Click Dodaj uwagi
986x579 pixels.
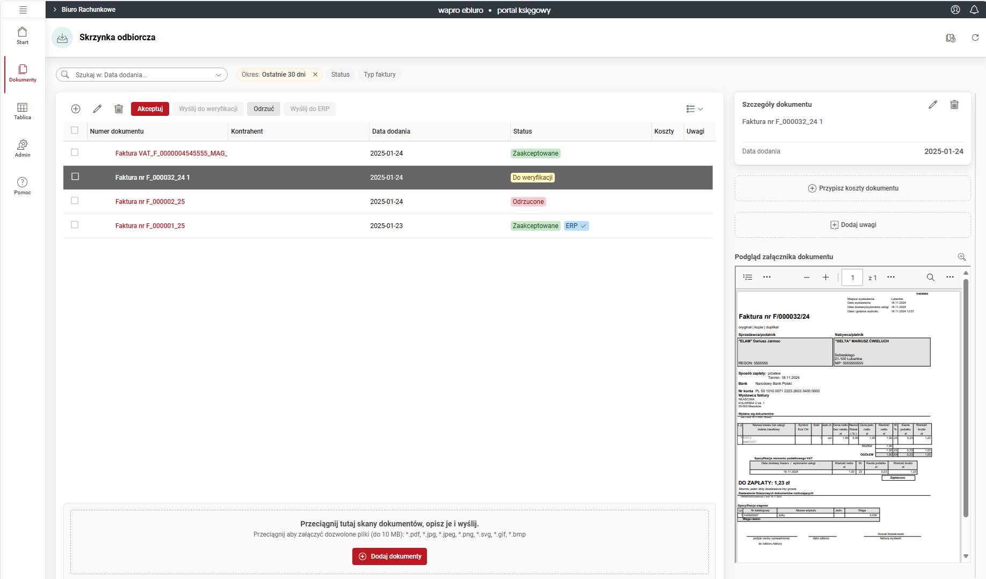tap(853, 225)
